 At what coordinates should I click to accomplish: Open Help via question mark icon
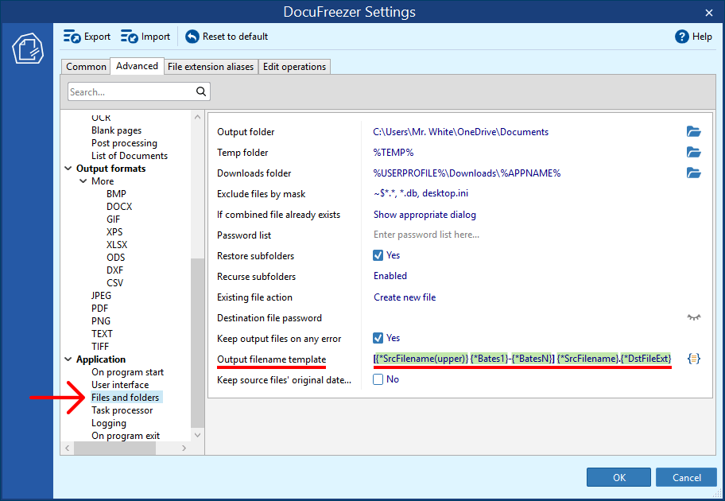point(681,37)
